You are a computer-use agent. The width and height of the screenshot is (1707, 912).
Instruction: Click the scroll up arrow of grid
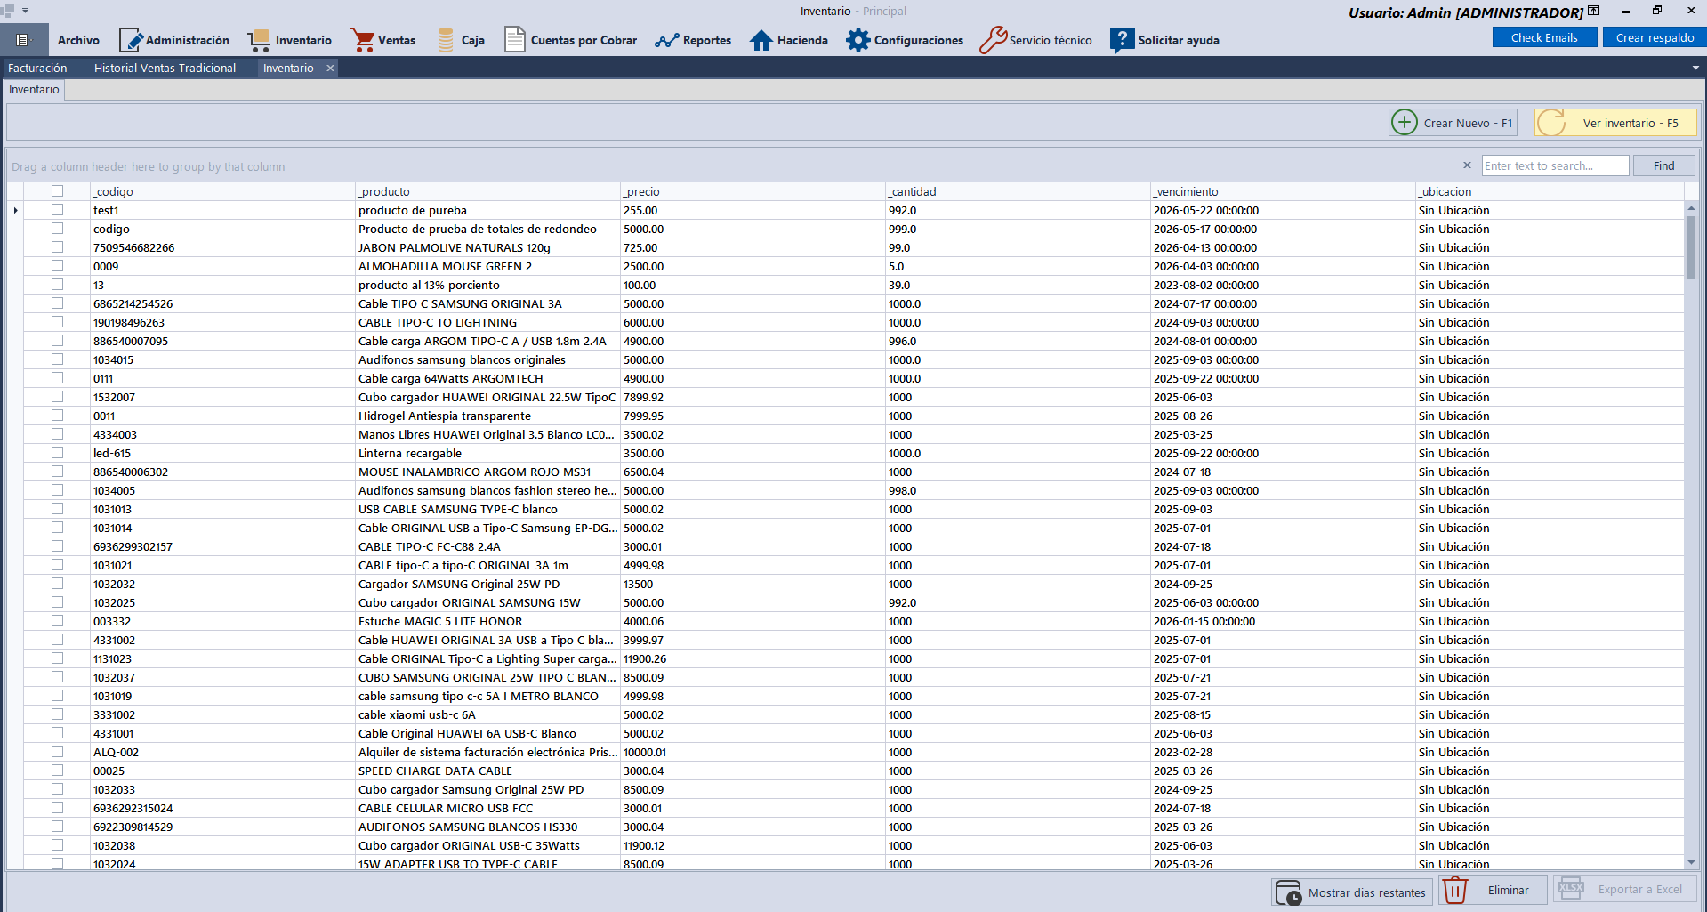[1691, 208]
